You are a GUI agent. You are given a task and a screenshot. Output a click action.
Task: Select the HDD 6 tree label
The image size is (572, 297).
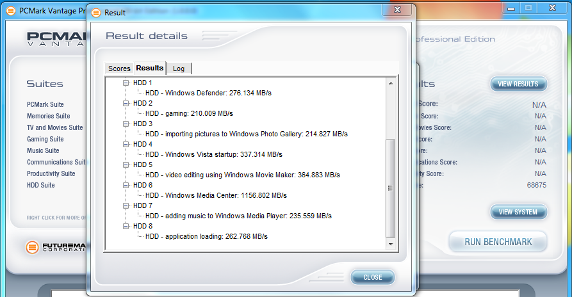click(143, 185)
